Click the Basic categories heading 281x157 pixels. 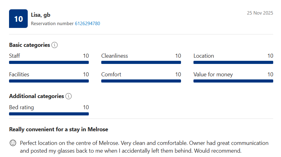click(30, 45)
